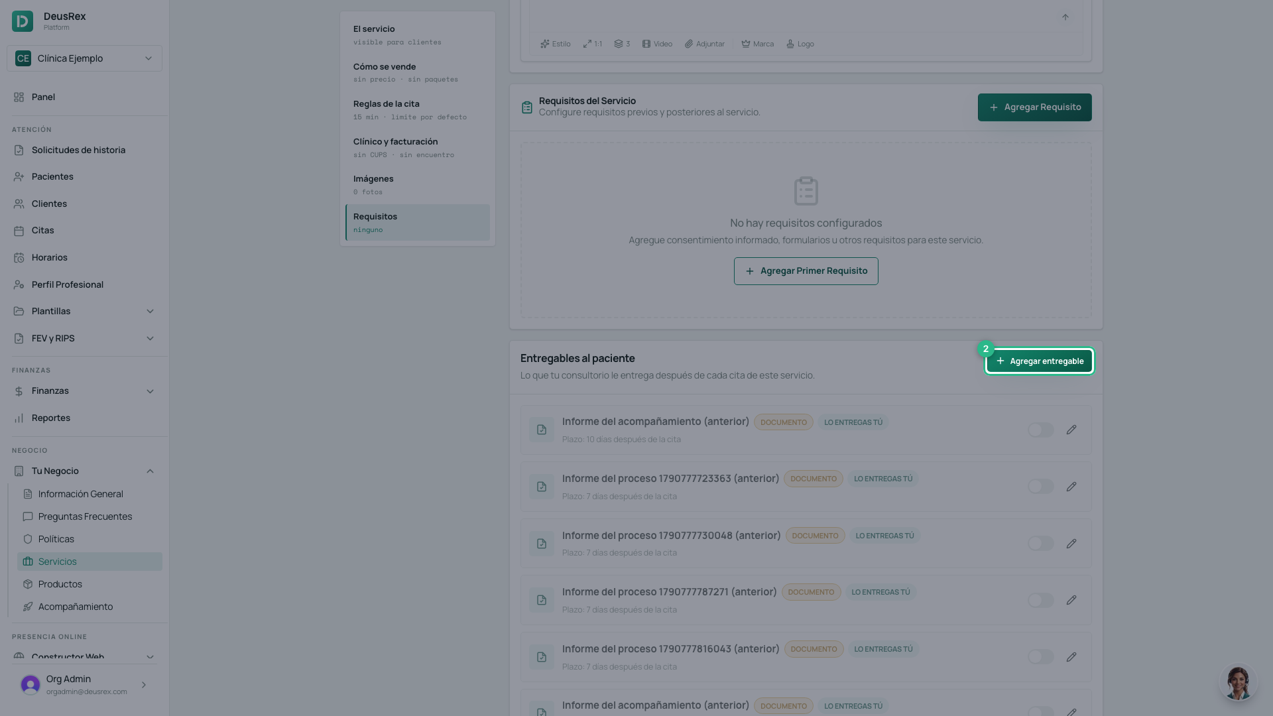Screen dimensions: 1273x716
Task: Click the Logo stamp tool
Action: tap(800, 44)
